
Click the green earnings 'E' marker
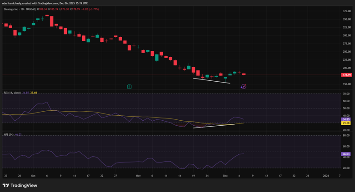[x=130, y=86]
